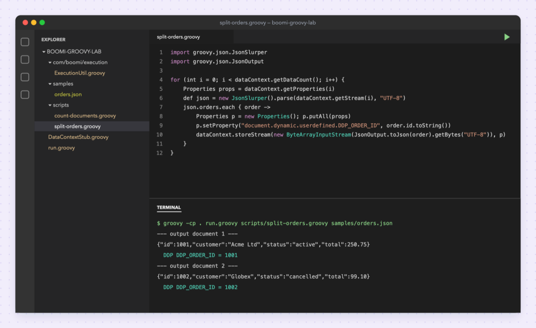Image resolution: width=536 pixels, height=328 pixels.
Task: Select the BOOMI-GROOVY-LAB root folder label
Action: point(74,52)
